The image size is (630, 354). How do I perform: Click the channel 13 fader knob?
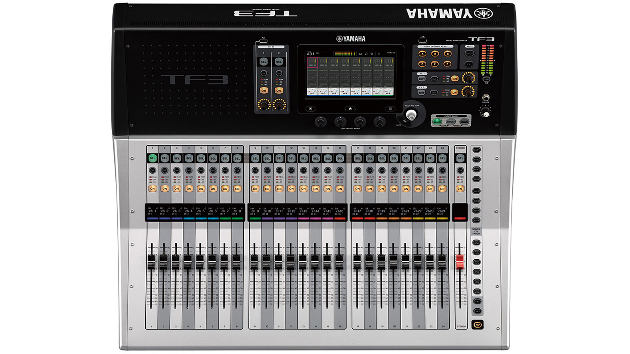pos(302,262)
